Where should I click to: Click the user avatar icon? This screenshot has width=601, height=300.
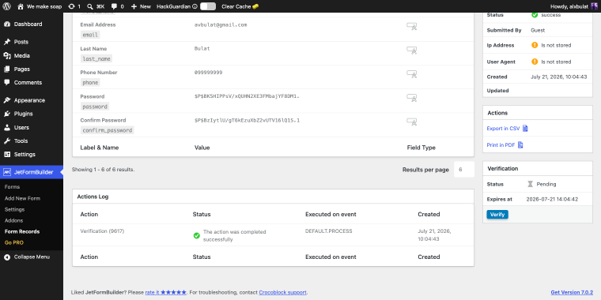point(594,6)
